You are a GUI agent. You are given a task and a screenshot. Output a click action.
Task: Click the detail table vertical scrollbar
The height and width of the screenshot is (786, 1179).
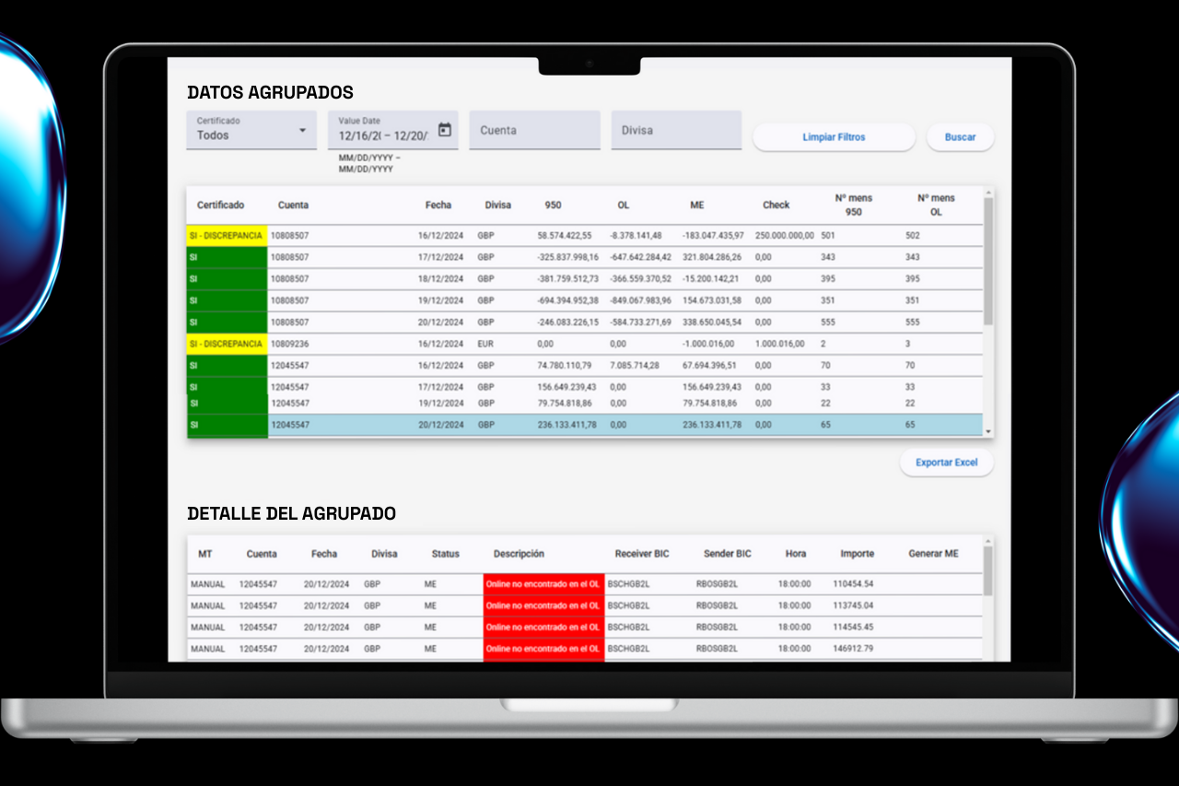coord(988,571)
